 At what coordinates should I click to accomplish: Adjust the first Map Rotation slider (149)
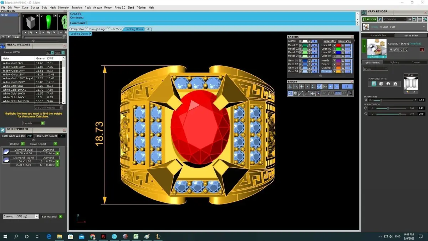391,108
